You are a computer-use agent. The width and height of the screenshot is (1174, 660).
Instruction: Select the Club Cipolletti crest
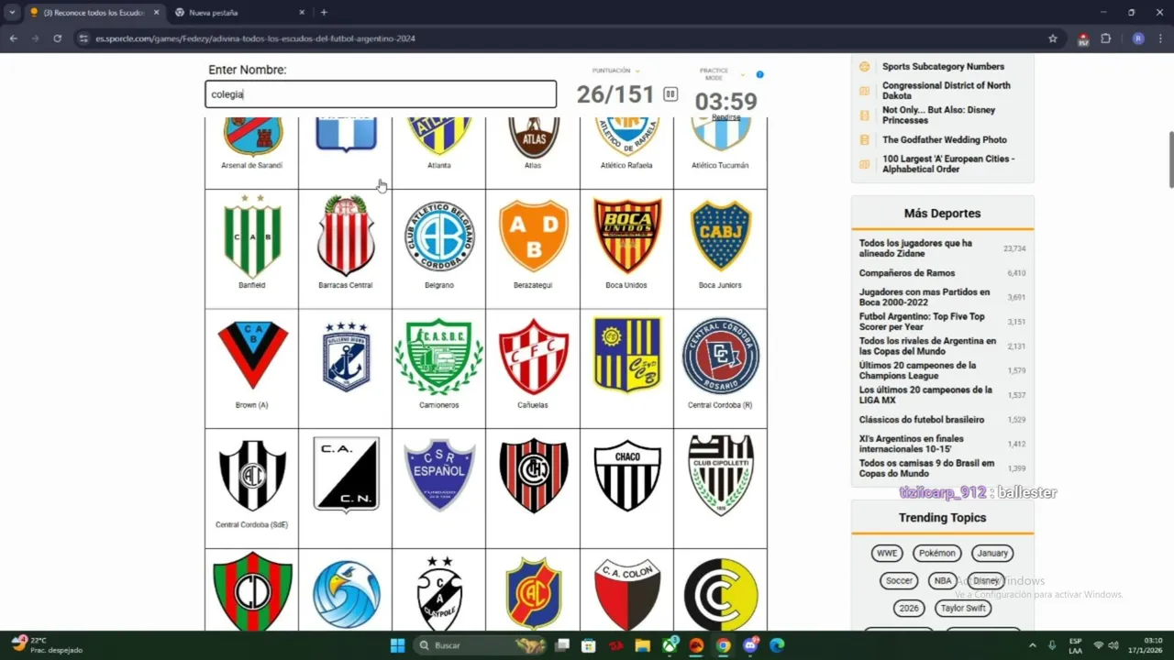click(x=720, y=475)
